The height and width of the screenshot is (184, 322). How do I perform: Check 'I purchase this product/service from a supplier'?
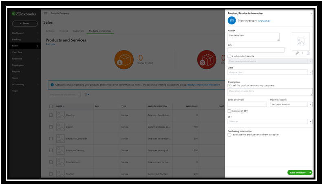(x=229, y=135)
